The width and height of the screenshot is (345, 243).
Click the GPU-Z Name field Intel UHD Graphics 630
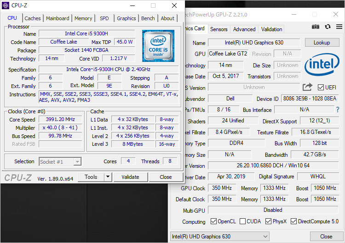pyautogui.click(x=254, y=43)
